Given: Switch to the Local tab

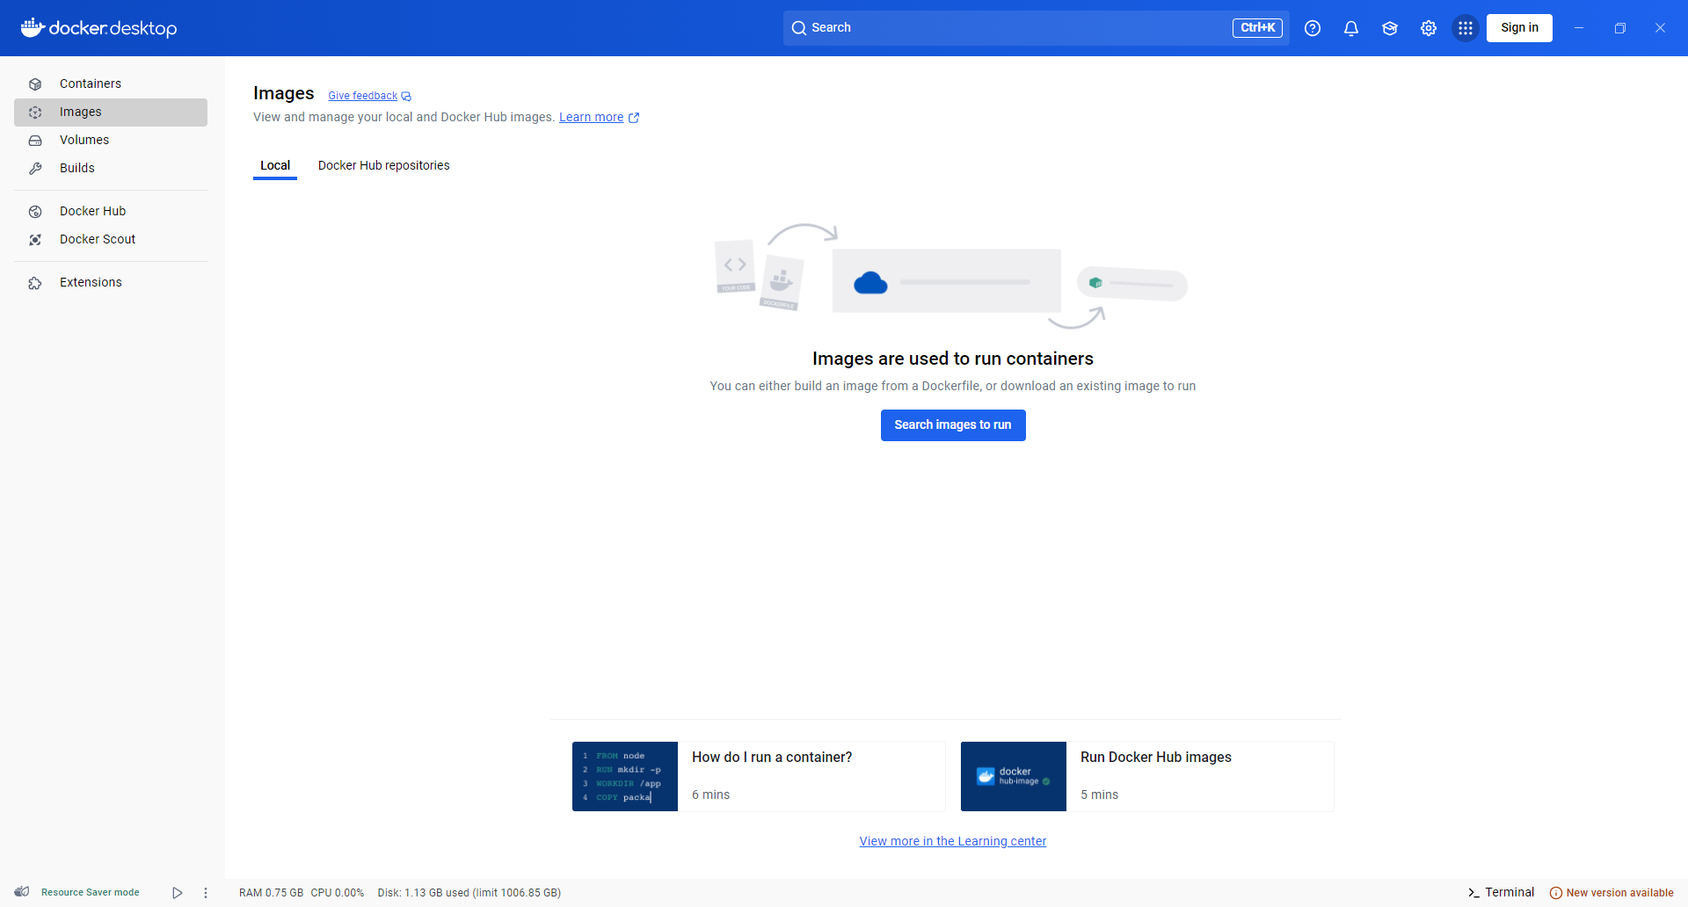Looking at the screenshot, I should coord(275,165).
